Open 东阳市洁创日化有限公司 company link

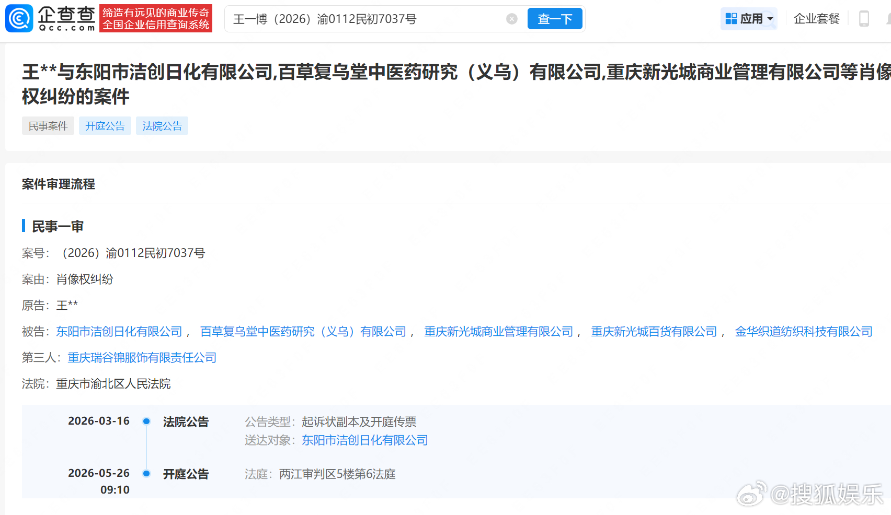[119, 331]
